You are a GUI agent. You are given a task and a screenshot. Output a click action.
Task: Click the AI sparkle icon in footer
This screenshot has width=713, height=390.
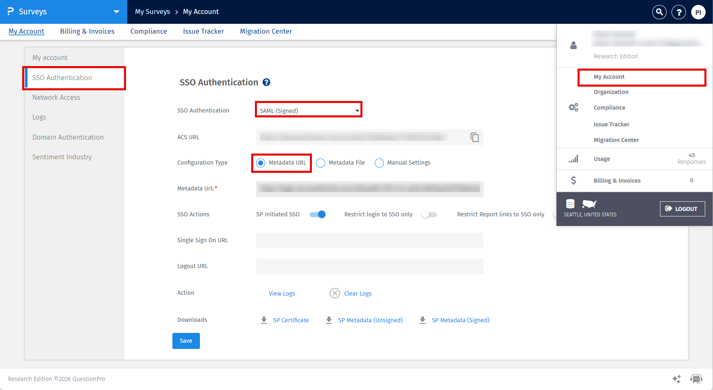click(x=676, y=379)
